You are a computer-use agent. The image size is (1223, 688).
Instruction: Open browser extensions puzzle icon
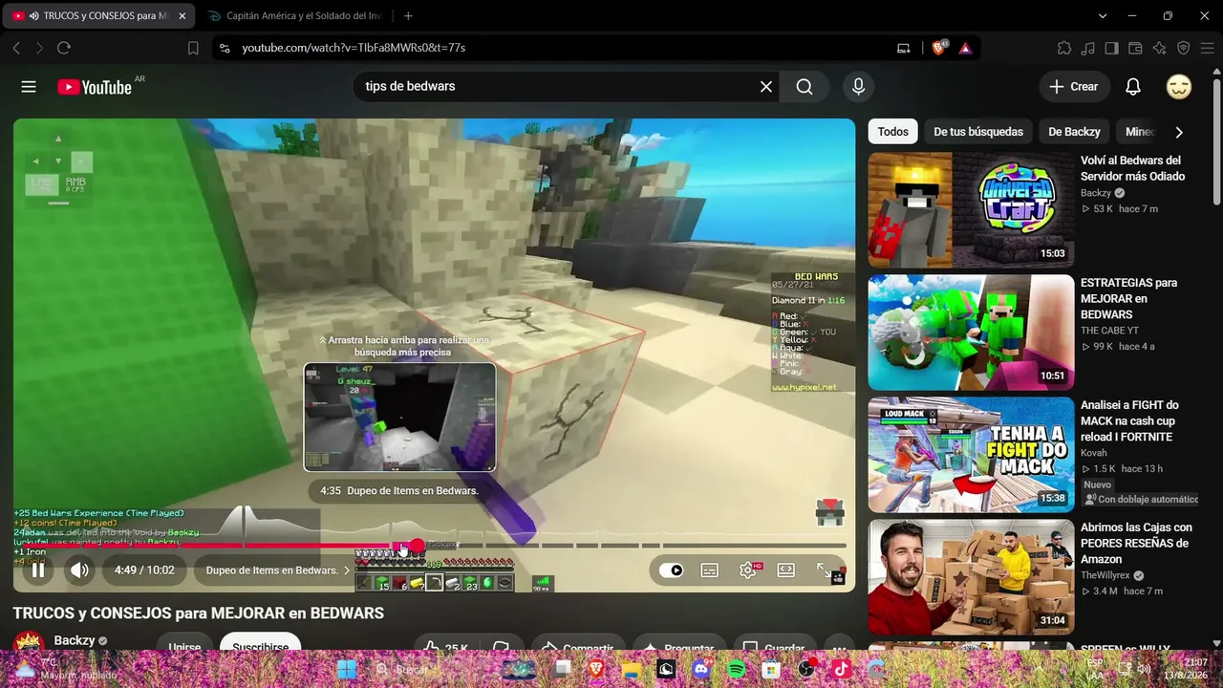pos(1064,48)
